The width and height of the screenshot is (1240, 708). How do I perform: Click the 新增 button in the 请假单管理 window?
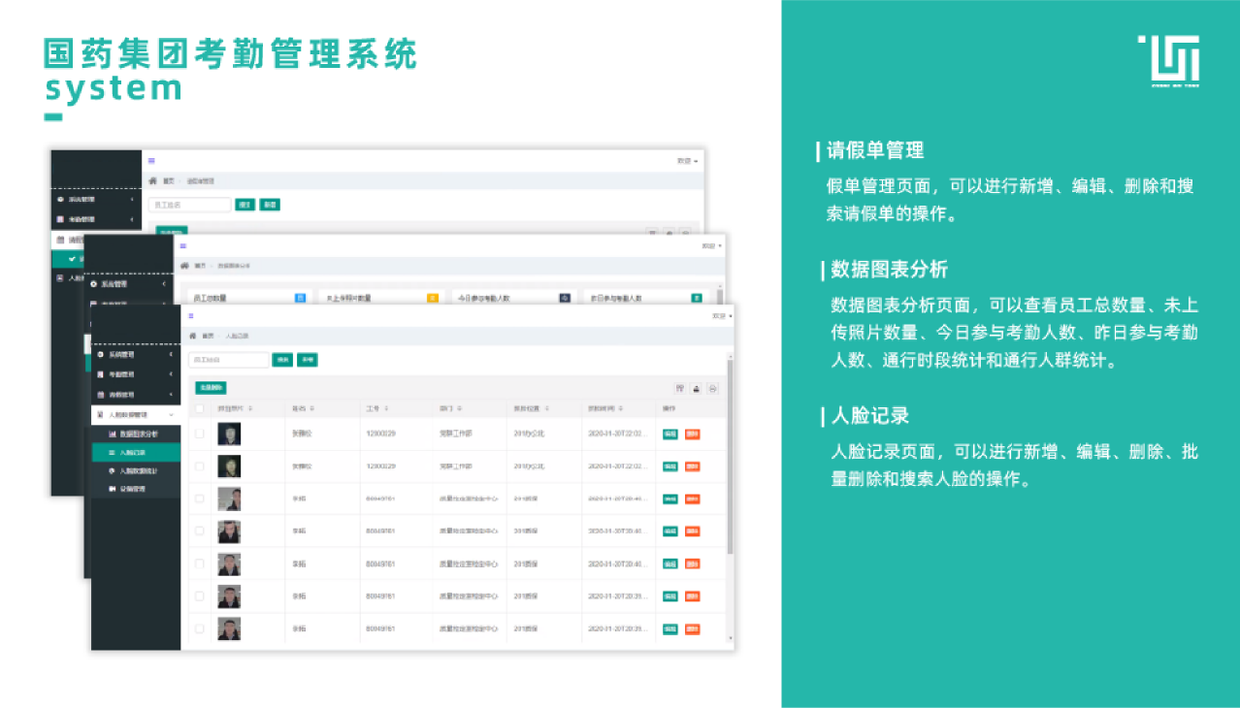270,205
